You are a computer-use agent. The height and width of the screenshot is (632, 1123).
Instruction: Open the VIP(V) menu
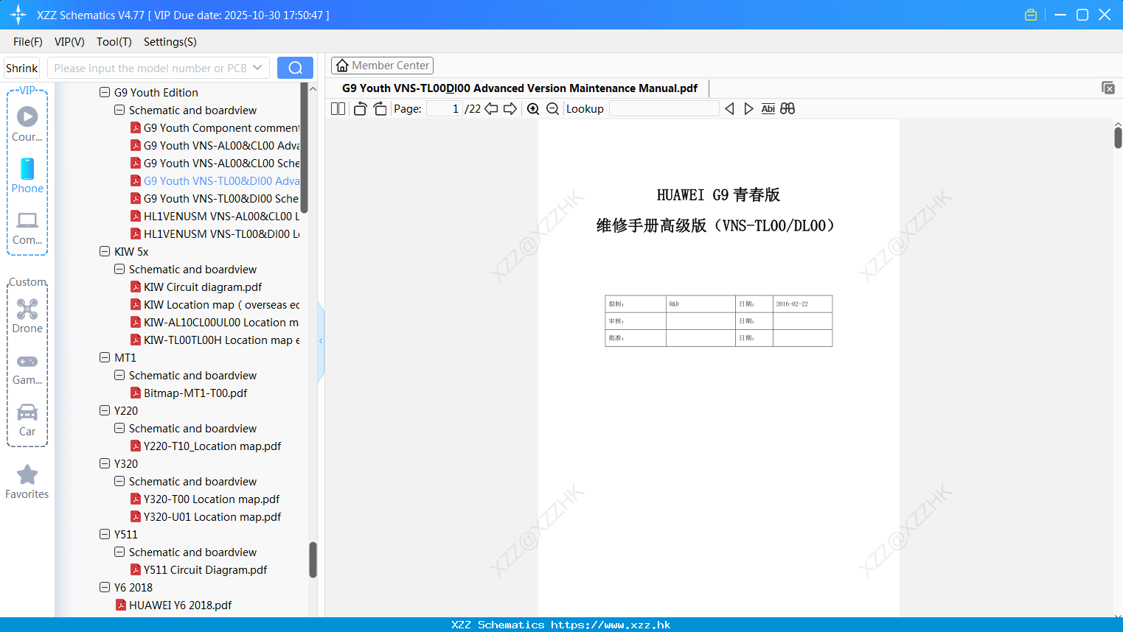tap(69, 42)
